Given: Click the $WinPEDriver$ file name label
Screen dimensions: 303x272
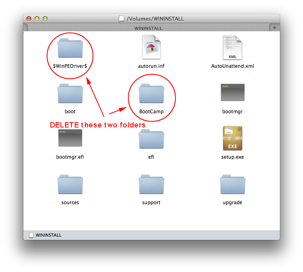Looking at the screenshot, I should 70,66.
